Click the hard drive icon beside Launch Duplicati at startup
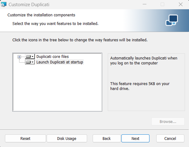 pos(28,62)
